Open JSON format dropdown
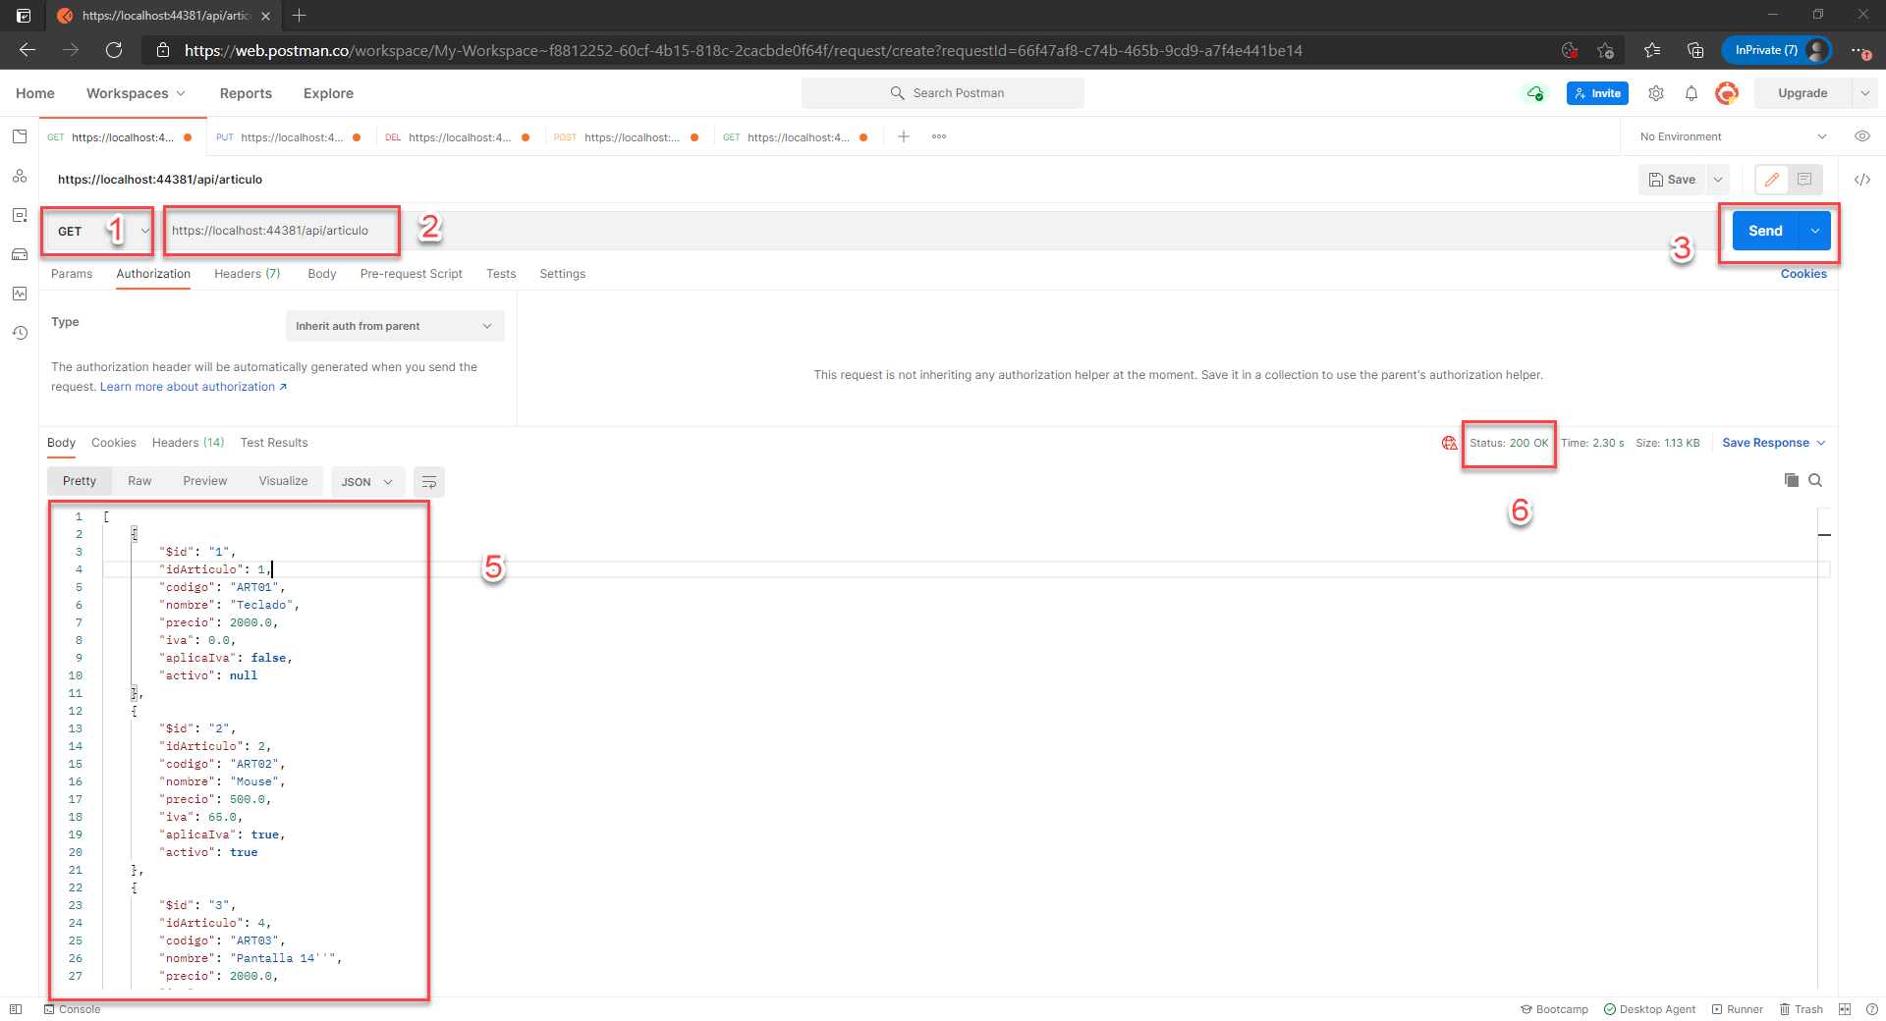The width and height of the screenshot is (1886, 1021). 367,482
